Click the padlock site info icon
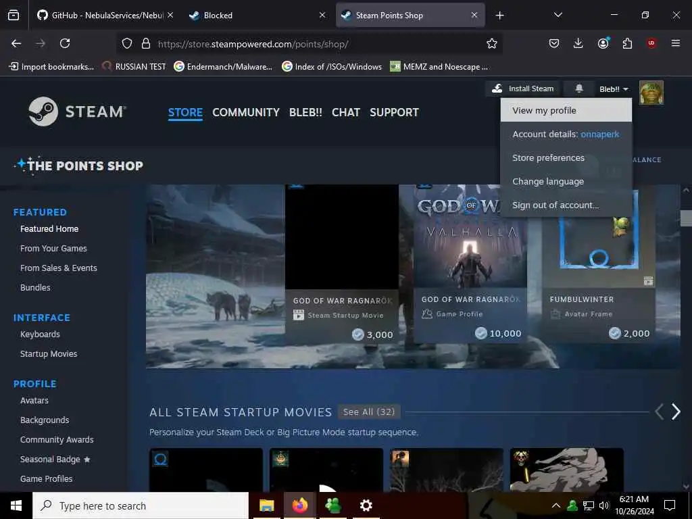 [146, 44]
